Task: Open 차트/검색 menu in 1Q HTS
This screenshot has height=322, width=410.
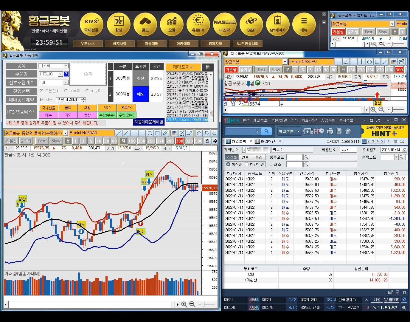Action: 309,120
